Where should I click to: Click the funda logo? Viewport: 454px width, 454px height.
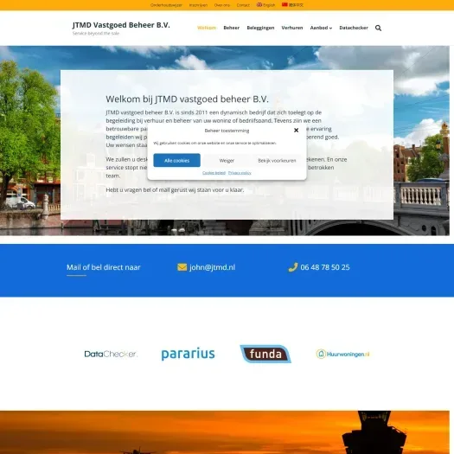point(265,354)
